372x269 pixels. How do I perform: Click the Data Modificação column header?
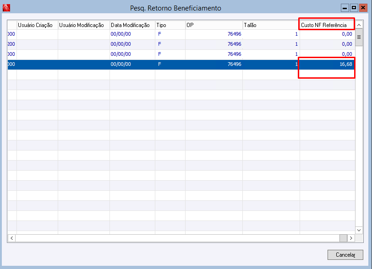[x=132, y=25]
